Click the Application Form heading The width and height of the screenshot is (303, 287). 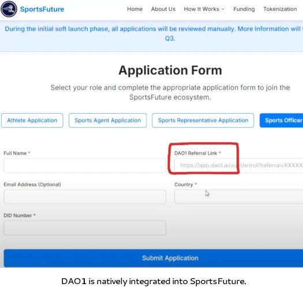(x=170, y=70)
